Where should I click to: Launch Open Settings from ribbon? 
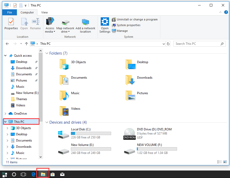[105, 25]
